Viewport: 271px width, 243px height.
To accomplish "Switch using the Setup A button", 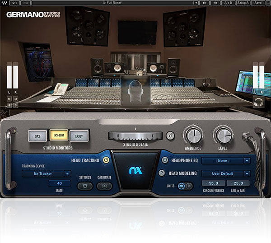I will click(243, 3).
